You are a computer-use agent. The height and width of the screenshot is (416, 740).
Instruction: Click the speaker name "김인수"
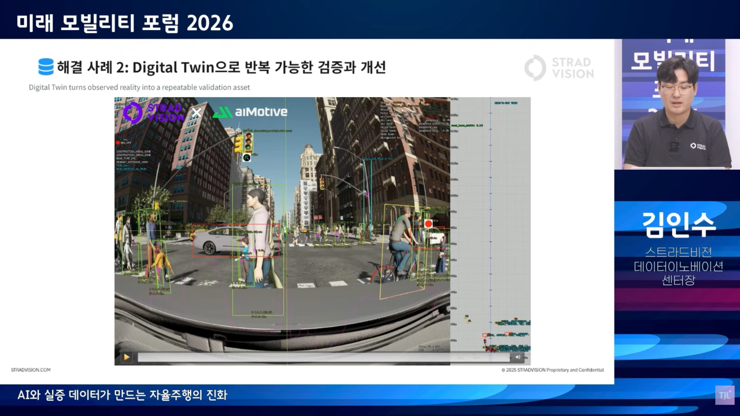pos(679,225)
